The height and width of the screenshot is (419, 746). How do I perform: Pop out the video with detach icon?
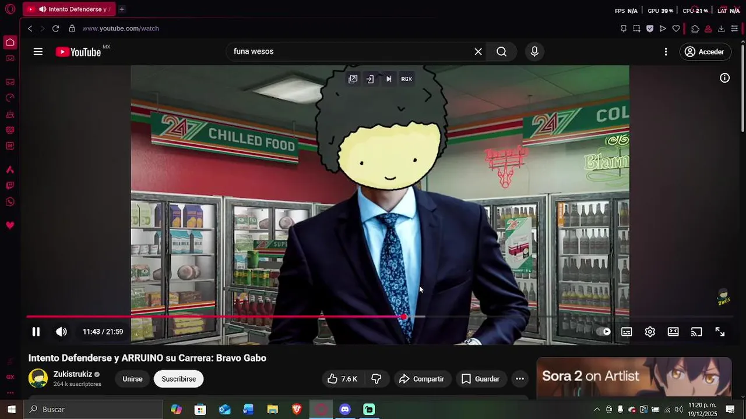[353, 79]
